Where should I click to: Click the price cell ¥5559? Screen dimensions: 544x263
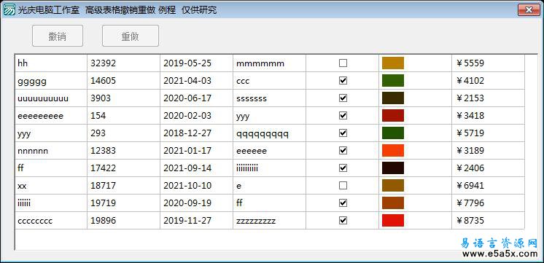coord(488,63)
